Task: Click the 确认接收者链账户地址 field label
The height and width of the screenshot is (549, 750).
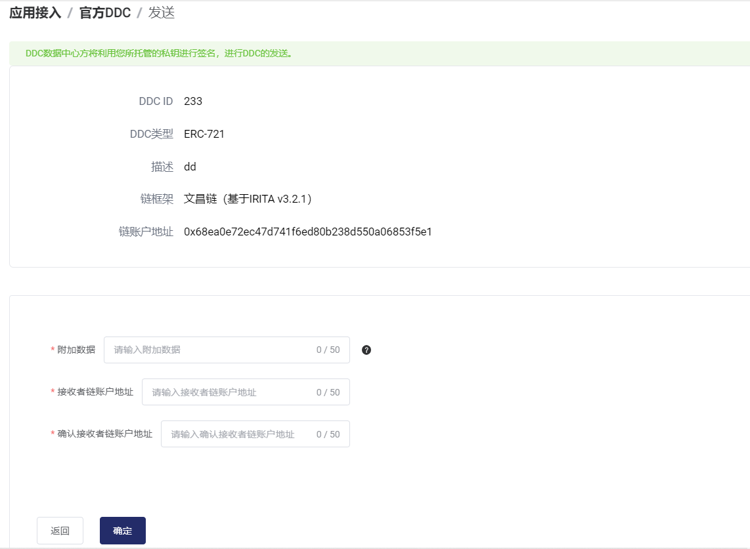Action: (x=105, y=434)
